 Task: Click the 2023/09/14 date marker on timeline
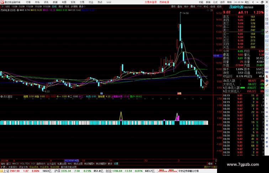tap(72, 161)
